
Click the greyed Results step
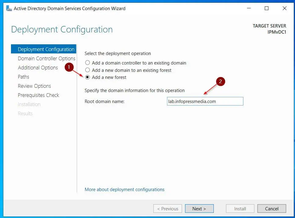25,113
